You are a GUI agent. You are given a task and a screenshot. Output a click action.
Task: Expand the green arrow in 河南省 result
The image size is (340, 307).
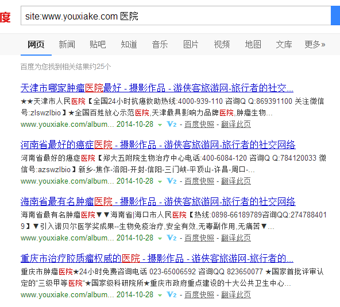coord(160,182)
